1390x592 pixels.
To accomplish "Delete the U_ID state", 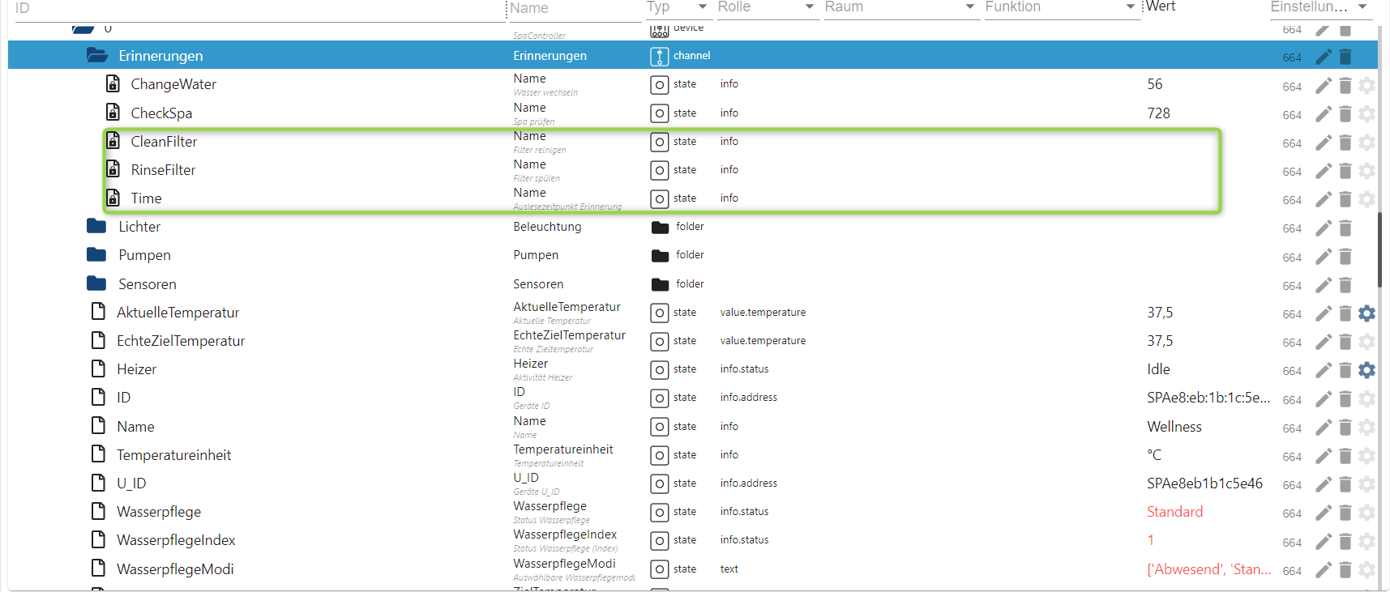I will (x=1345, y=484).
